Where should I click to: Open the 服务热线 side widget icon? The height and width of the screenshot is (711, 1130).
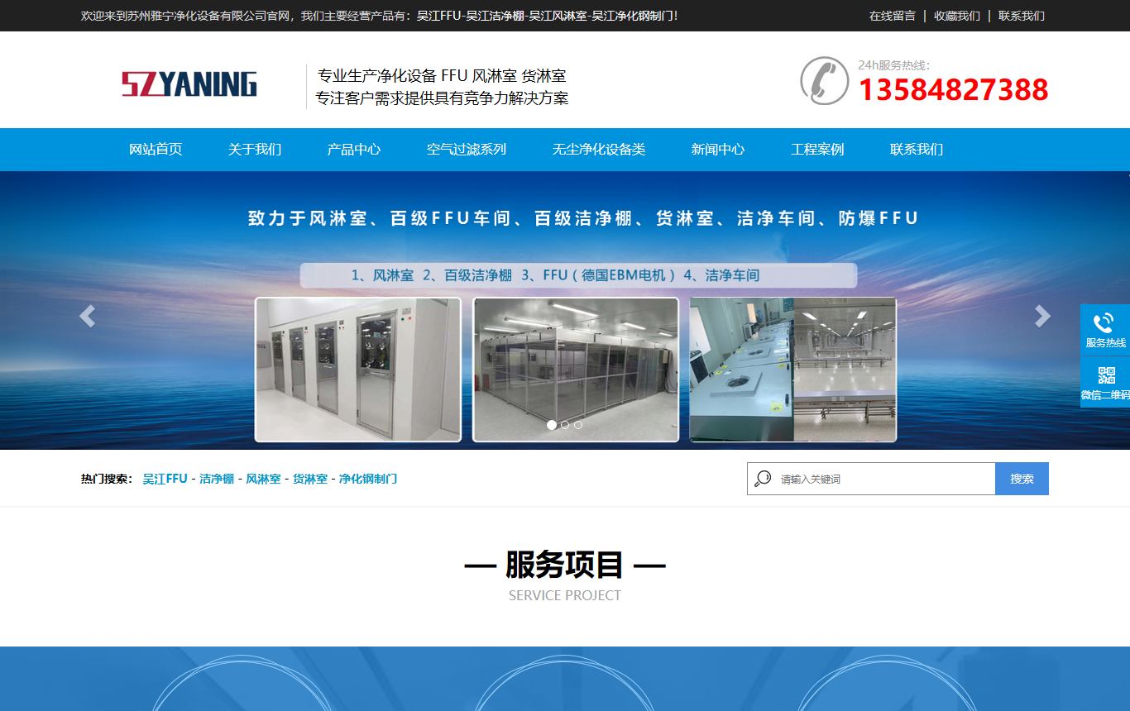click(x=1104, y=323)
